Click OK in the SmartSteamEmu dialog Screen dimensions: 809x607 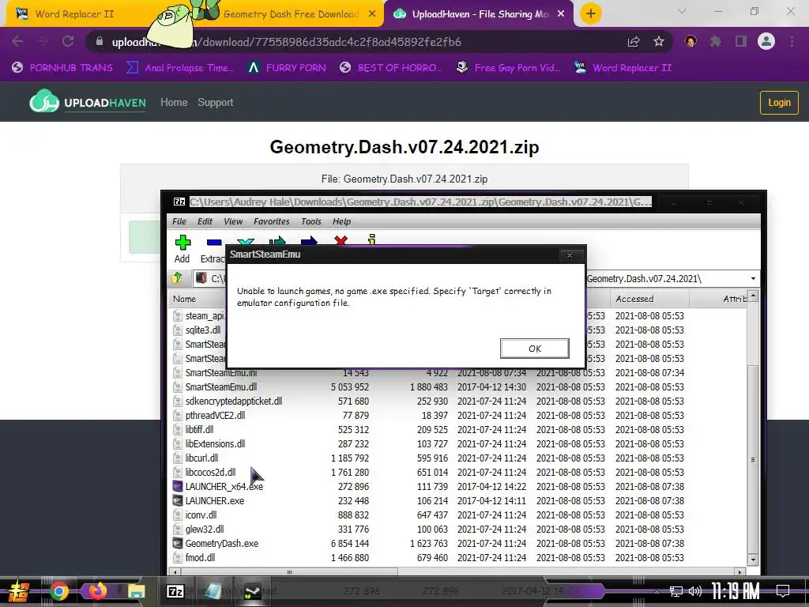coord(535,349)
